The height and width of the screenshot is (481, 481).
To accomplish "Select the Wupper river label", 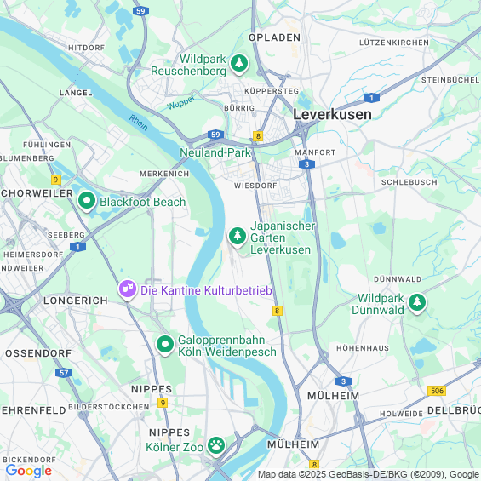I will (x=180, y=103).
